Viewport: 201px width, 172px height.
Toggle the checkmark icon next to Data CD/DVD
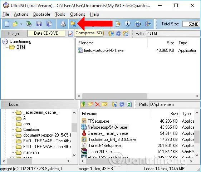point(70,34)
